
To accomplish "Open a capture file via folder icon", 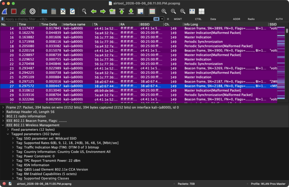I will pos(44,12).
